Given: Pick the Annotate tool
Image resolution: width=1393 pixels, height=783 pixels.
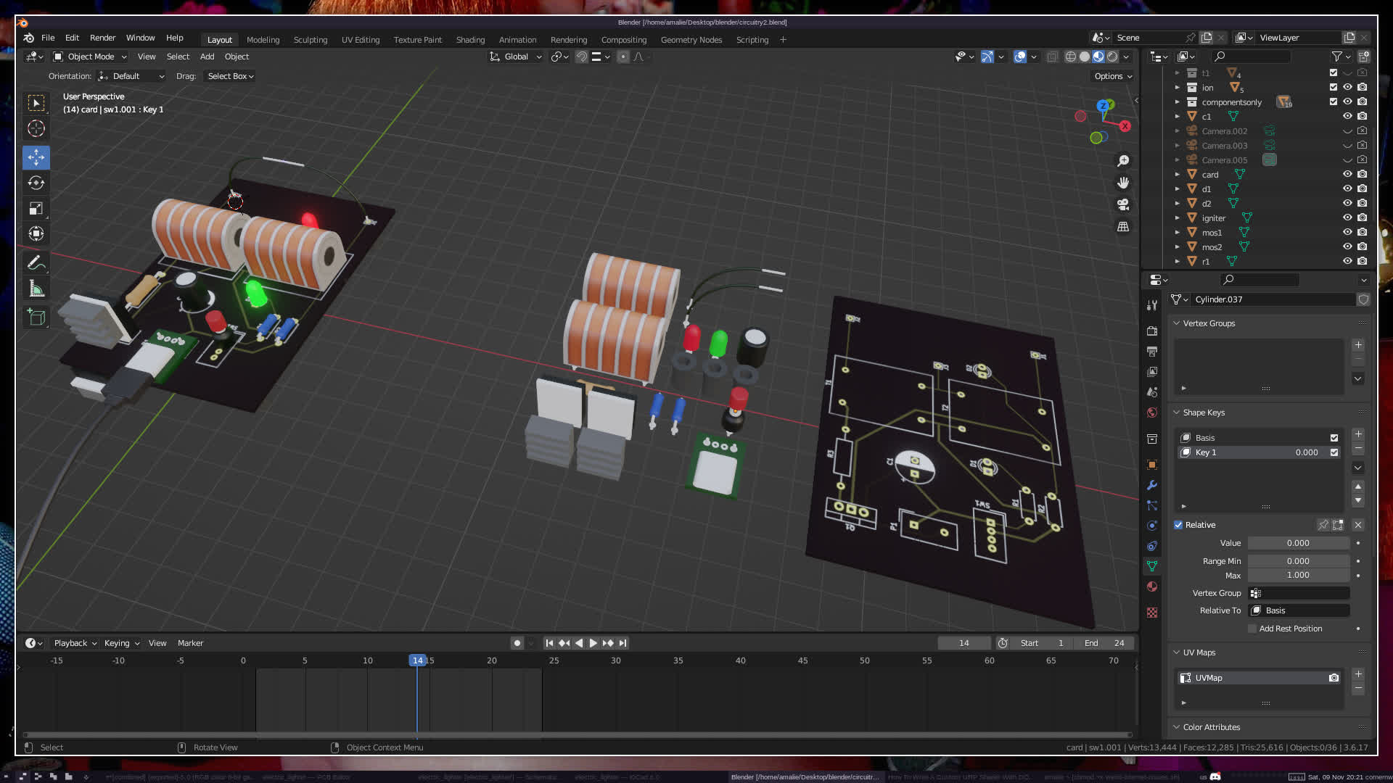Looking at the screenshot, I should (x=36, y=262).
